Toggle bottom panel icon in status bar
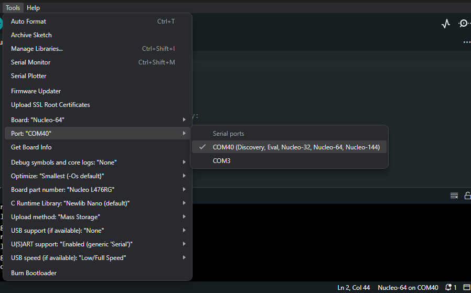 click(466, 287)
